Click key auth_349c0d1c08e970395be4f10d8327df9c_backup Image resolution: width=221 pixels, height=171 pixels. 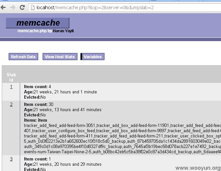click(73, 147)
